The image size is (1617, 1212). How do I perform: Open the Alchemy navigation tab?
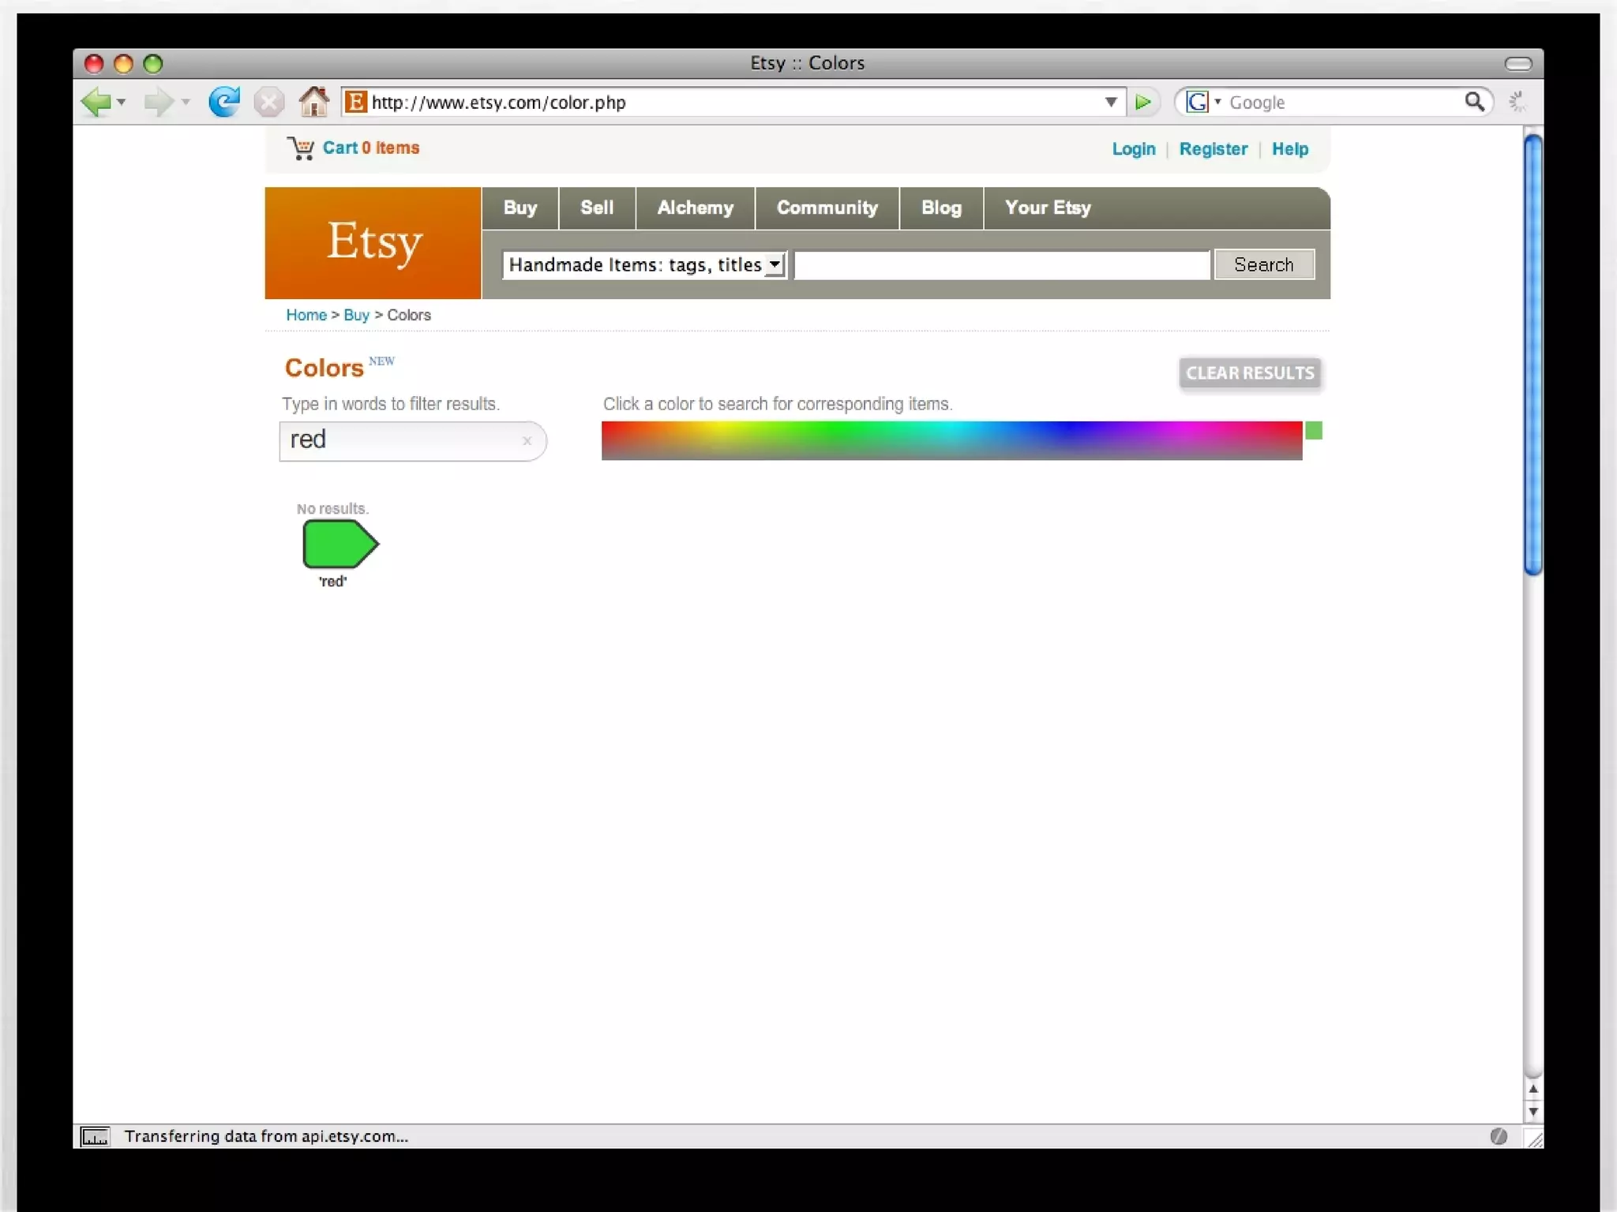695,208
